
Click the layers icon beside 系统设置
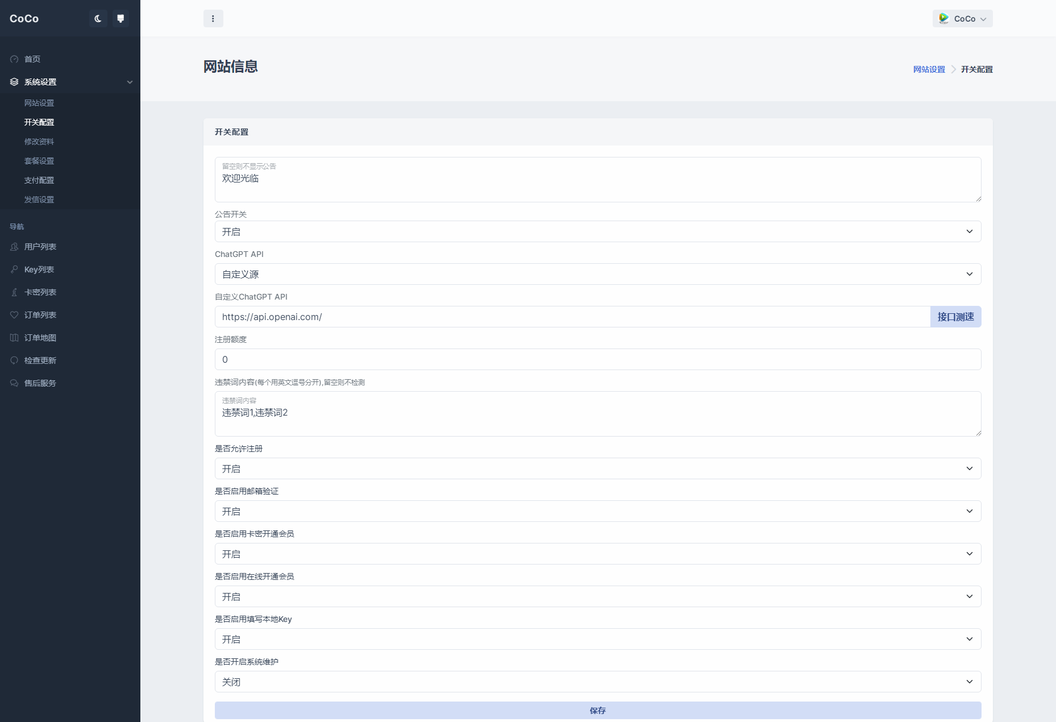(14, 82)
